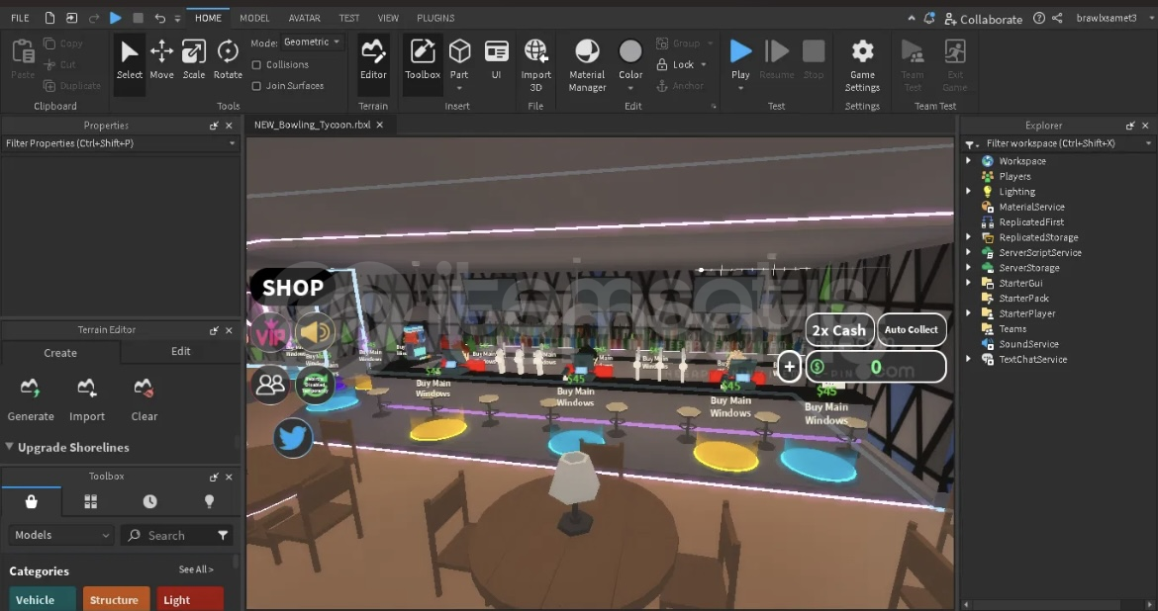Screen dimensions: 1158x611
Task: Switch to the Rotate tool
Action: coord(228,59)
